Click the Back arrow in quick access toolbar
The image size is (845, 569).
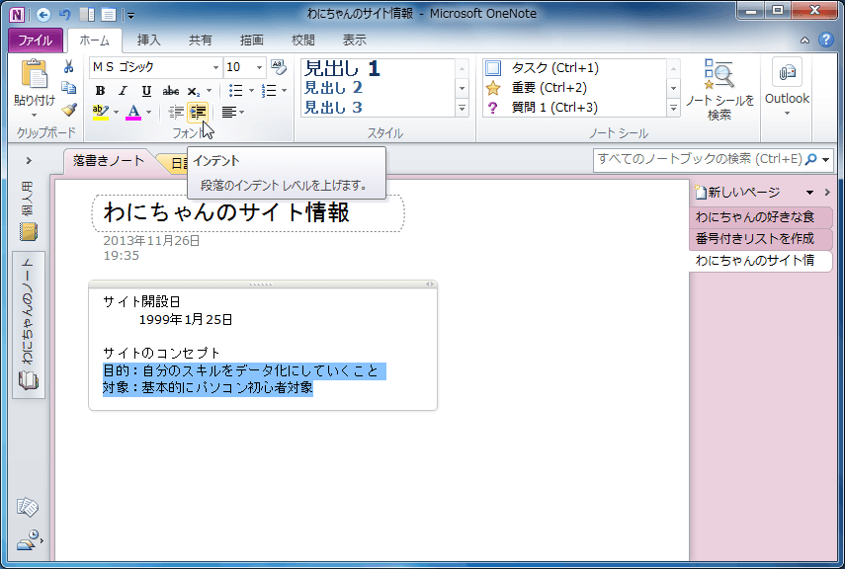point(43,15)
